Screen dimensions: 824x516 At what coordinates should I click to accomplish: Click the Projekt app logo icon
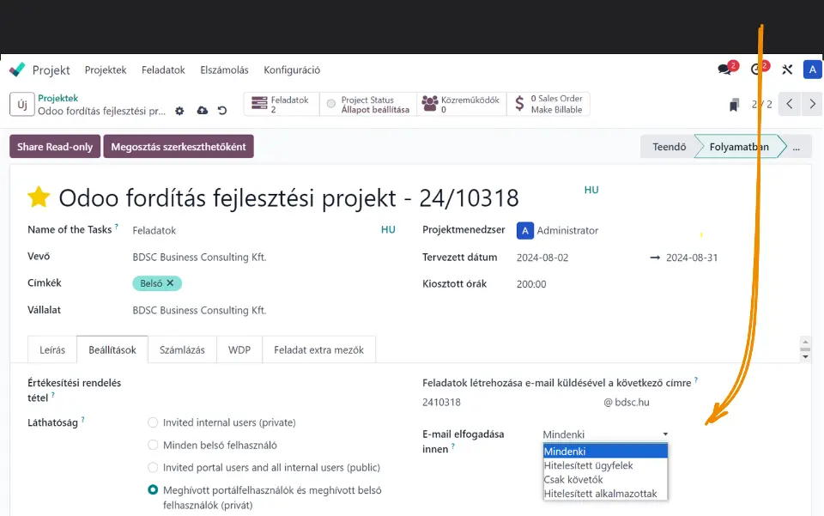17,70
